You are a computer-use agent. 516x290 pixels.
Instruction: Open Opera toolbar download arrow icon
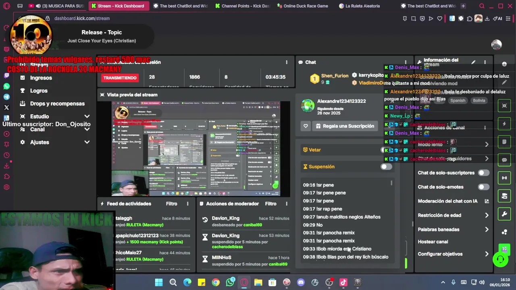tap(487, 19)
